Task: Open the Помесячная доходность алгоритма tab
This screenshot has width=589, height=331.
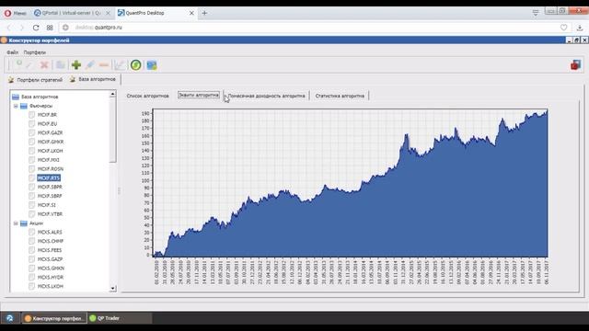Action: pos(266,96)
